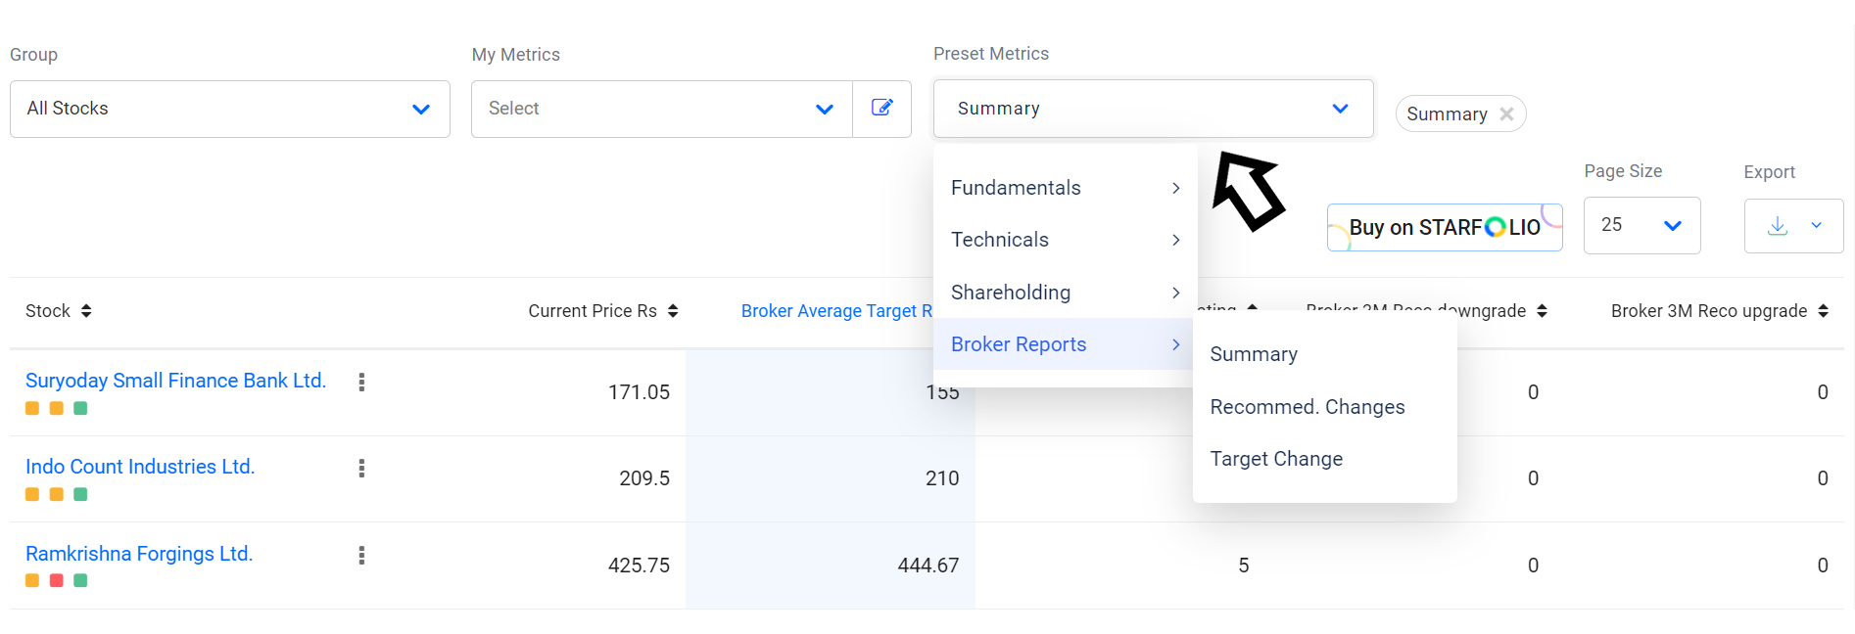Click red indicator under Ramkrishna Forgings
Screen dimensions: 1855x634
click(x=57, y=580)
